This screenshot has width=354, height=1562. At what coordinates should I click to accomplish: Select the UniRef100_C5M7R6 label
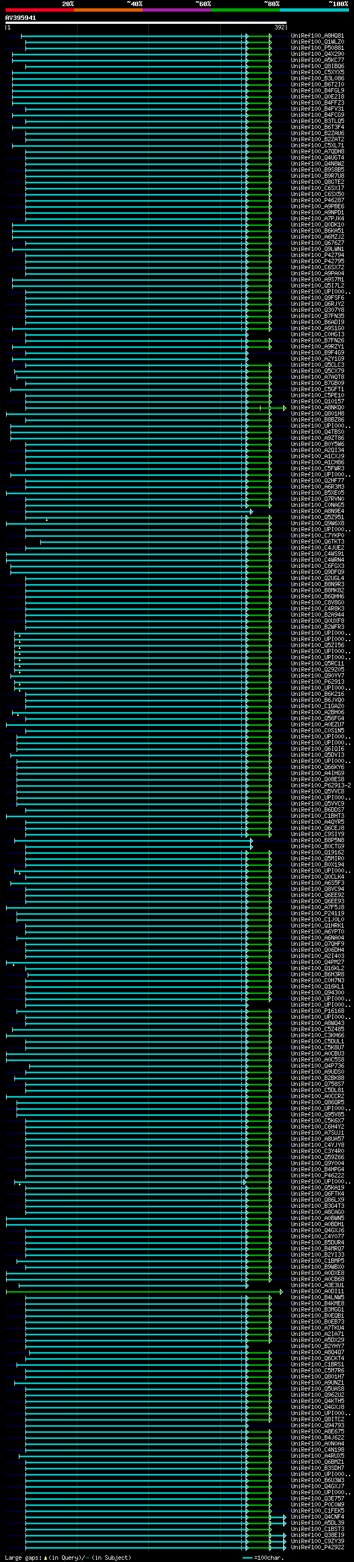317,1371
